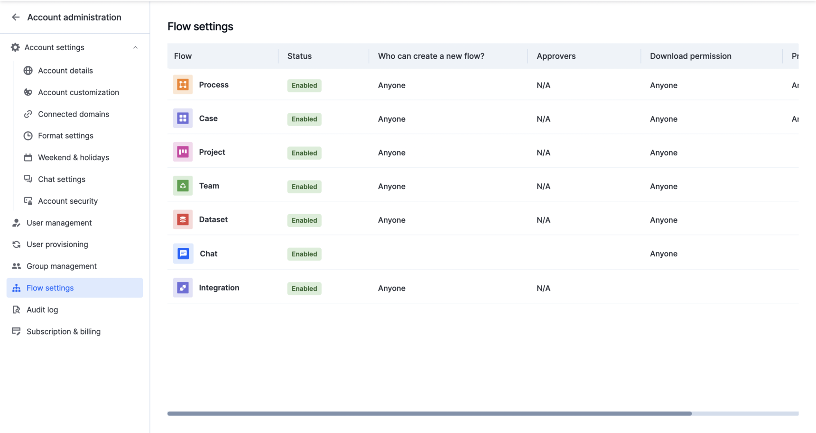This screenshot has height=433, width=816.
Task: Collapse the Account settings section chevron
Action: 135,47
